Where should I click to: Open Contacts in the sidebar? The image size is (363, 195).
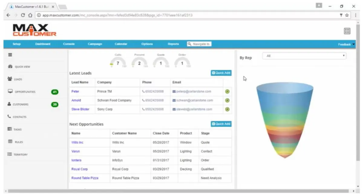(x=19, y=117)
